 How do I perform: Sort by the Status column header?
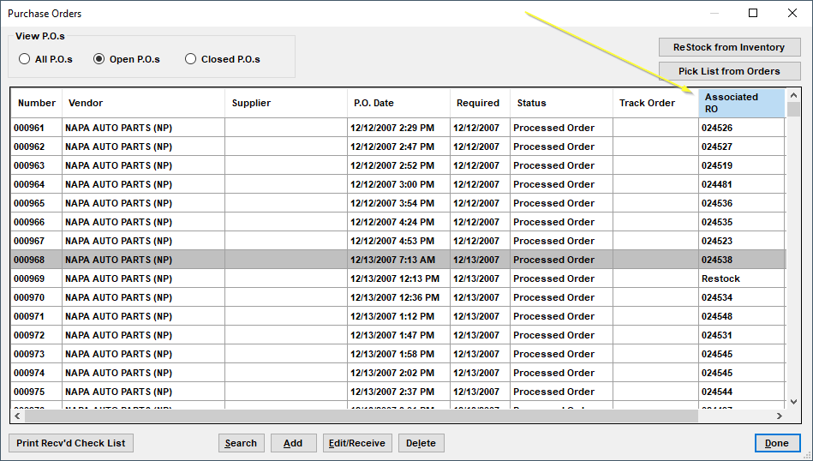561,103
